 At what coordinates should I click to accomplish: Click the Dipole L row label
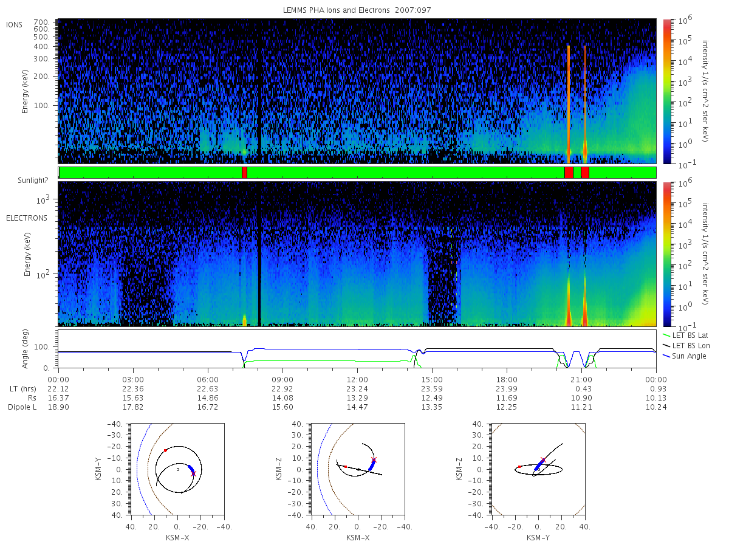[22, 407]
